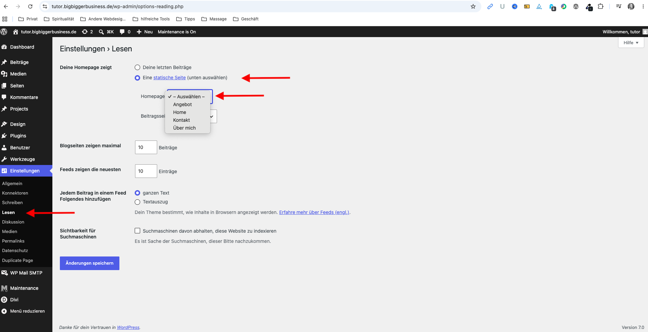Open the Beitragsseite dropdown arrow
Screen dimensions: 648x332
coord(212,116)
